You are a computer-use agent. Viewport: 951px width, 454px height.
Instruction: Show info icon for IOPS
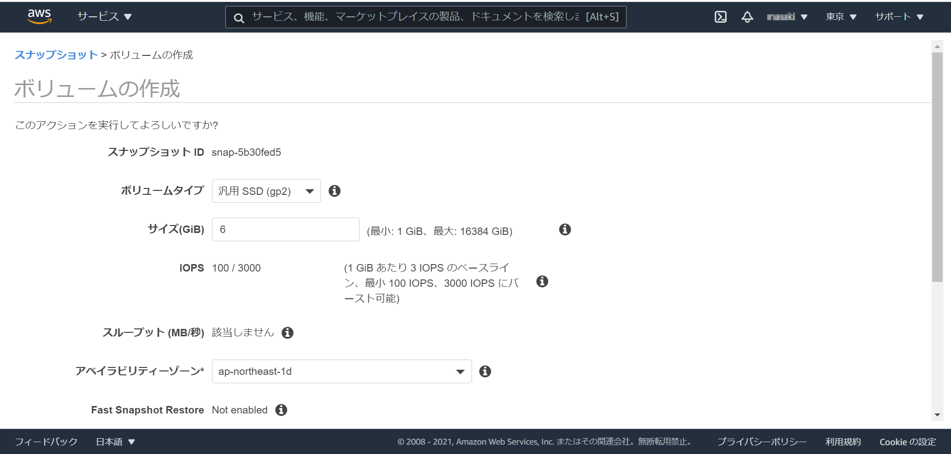click(x=542, y=281)
